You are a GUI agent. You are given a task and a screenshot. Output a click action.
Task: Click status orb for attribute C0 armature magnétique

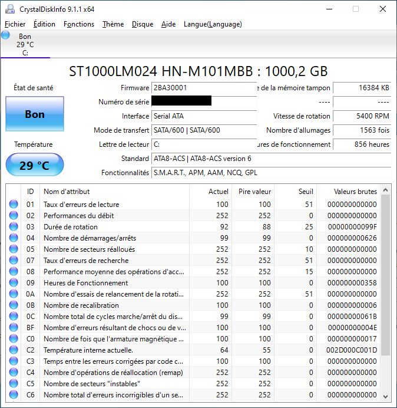click(x=14, y=338)
